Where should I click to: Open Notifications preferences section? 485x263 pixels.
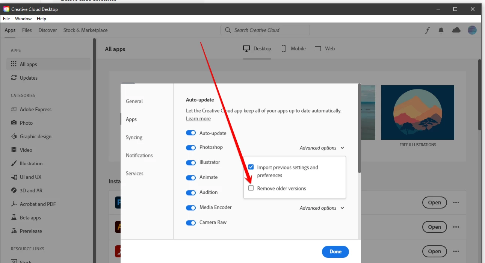[139, 155]
